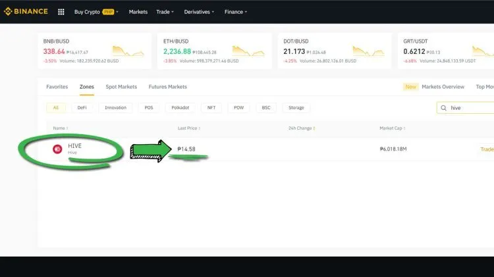Open Markets Overview link
This screenshot has height=277, width=494.
(x=443, y=87)
